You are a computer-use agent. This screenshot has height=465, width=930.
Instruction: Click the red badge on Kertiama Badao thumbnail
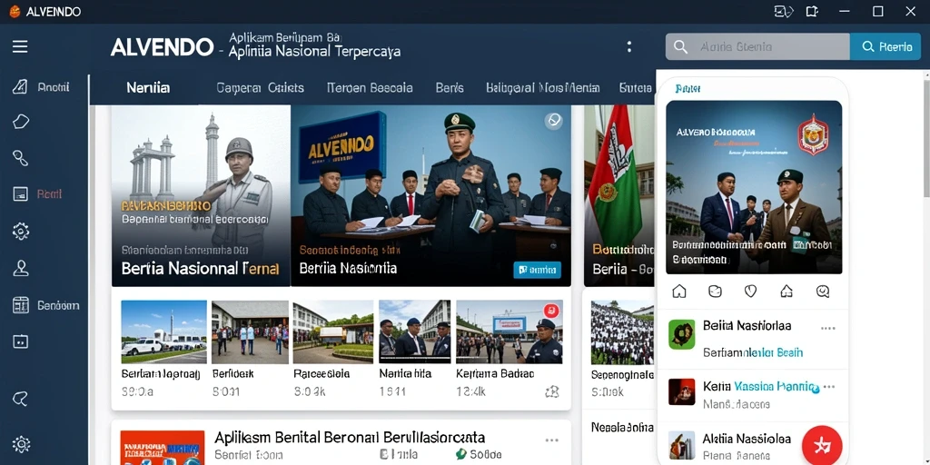[551, 311]
